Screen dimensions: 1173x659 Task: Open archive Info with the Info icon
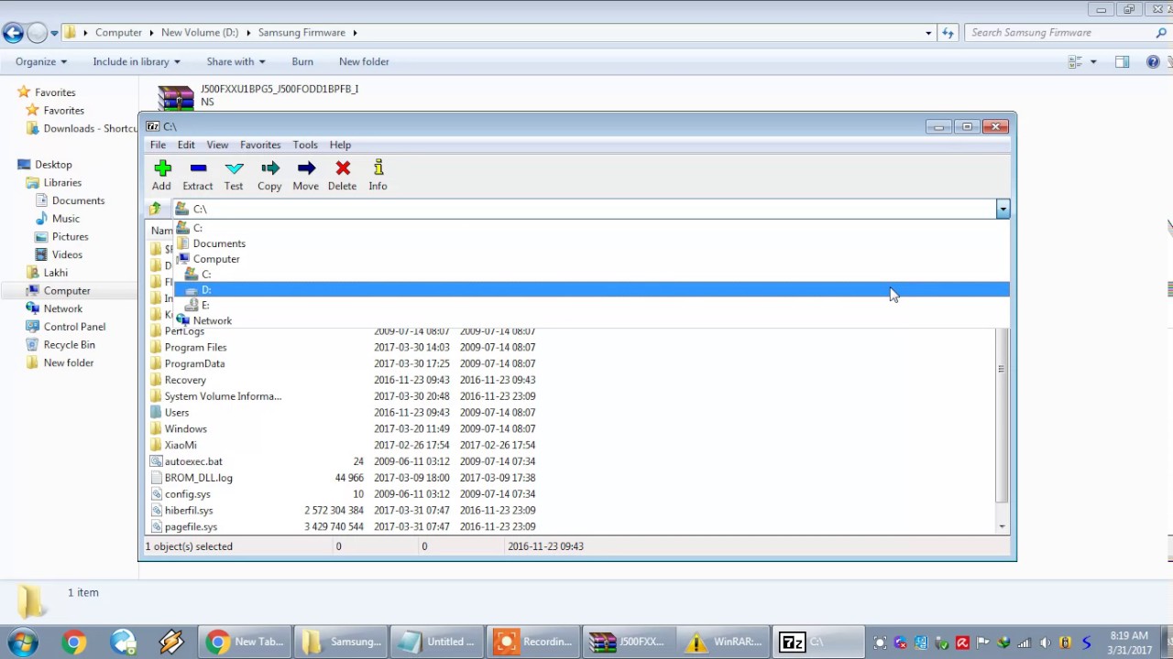378,174
